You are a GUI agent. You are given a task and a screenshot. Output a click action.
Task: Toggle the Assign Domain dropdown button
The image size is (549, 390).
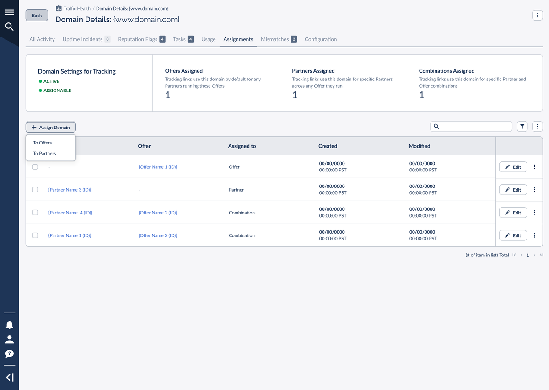tap(51, 128)
